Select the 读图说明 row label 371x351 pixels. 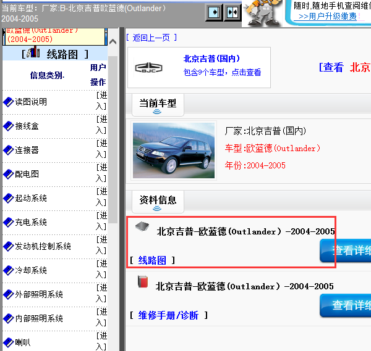click(31, 102)
